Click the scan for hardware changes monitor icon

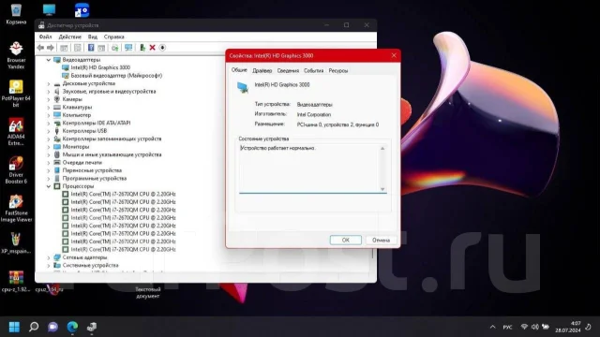pyautogui.click(x=128, y=48)
